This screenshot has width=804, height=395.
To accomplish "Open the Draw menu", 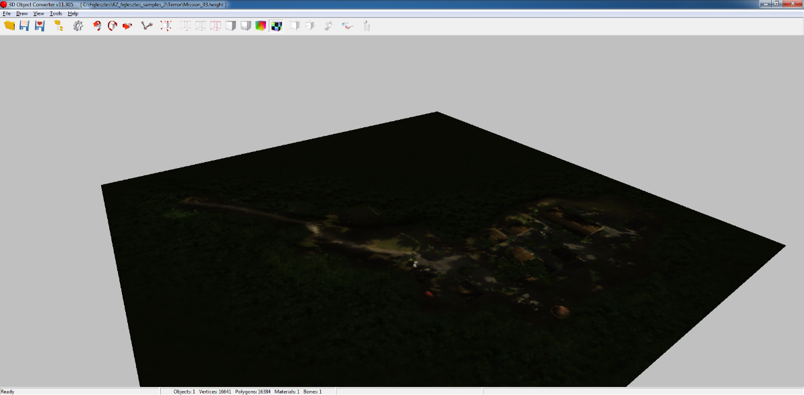I will coord(22,13).
